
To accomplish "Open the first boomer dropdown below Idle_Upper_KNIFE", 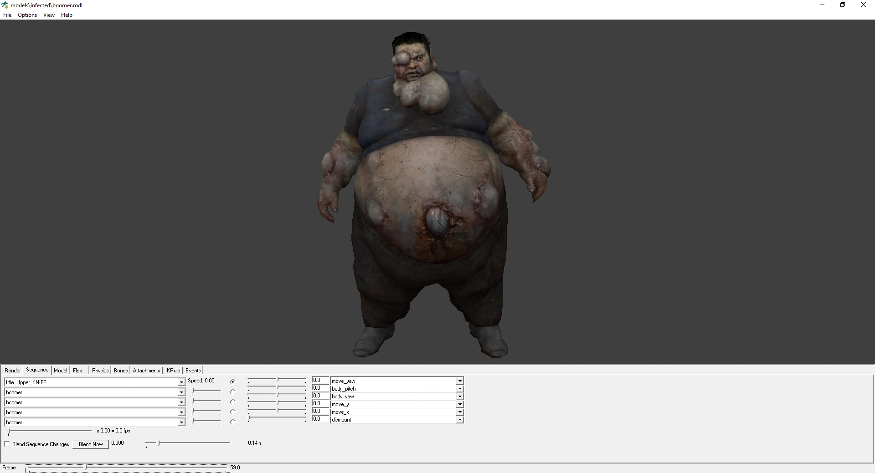I will pyautogui.click(x=181, y=392).
